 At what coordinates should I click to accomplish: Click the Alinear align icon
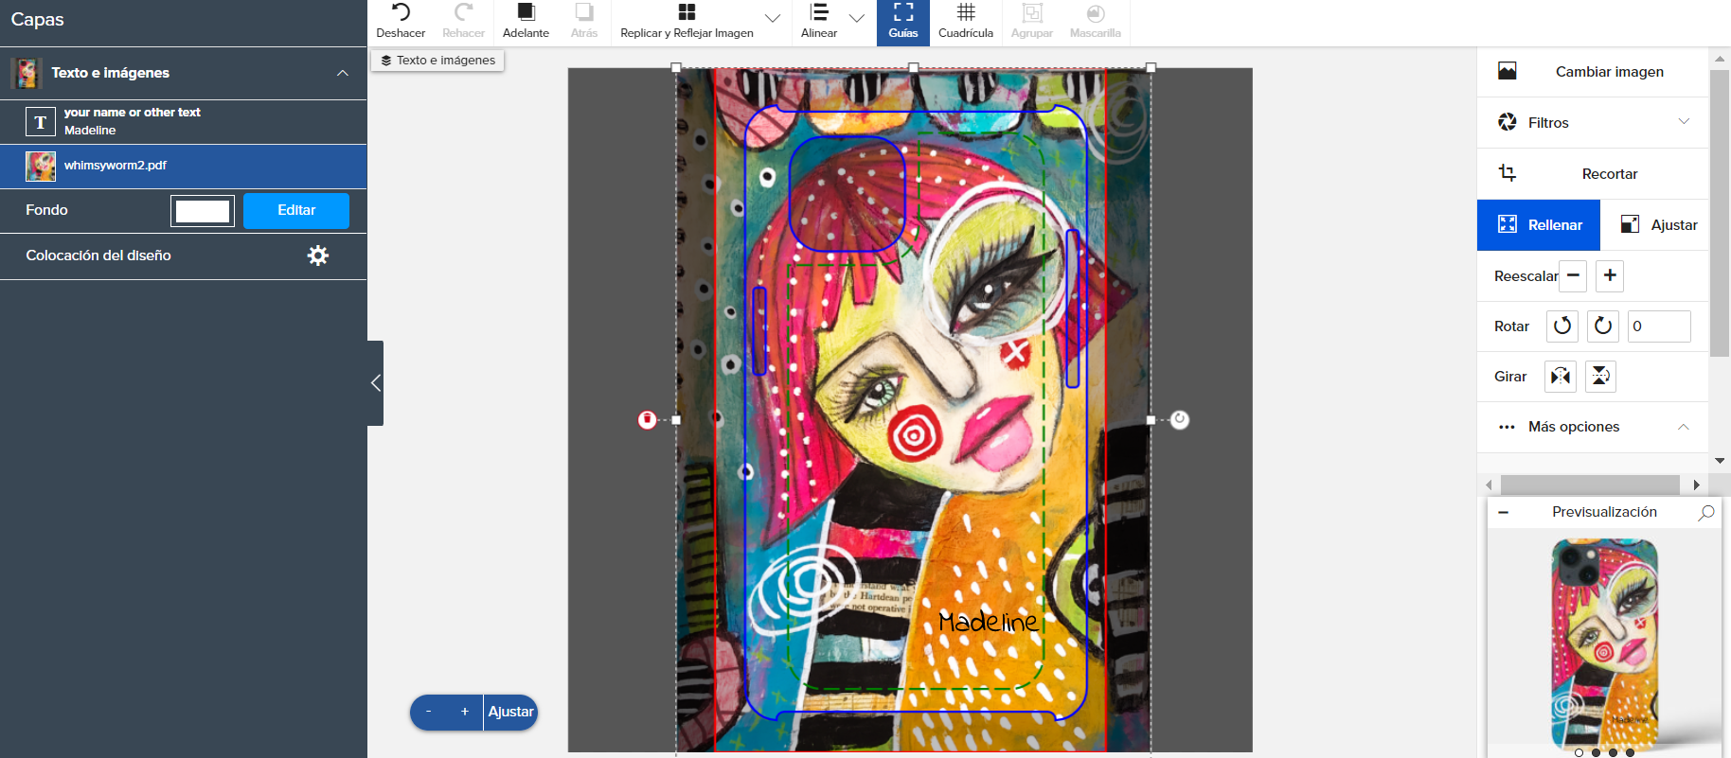819,12
